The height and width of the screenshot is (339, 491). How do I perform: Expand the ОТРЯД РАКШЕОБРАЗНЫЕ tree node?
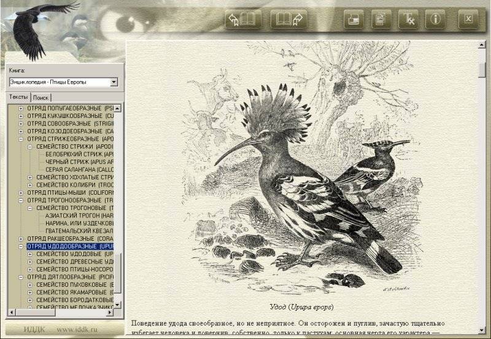pyautogui.click(x=21, y=238)
